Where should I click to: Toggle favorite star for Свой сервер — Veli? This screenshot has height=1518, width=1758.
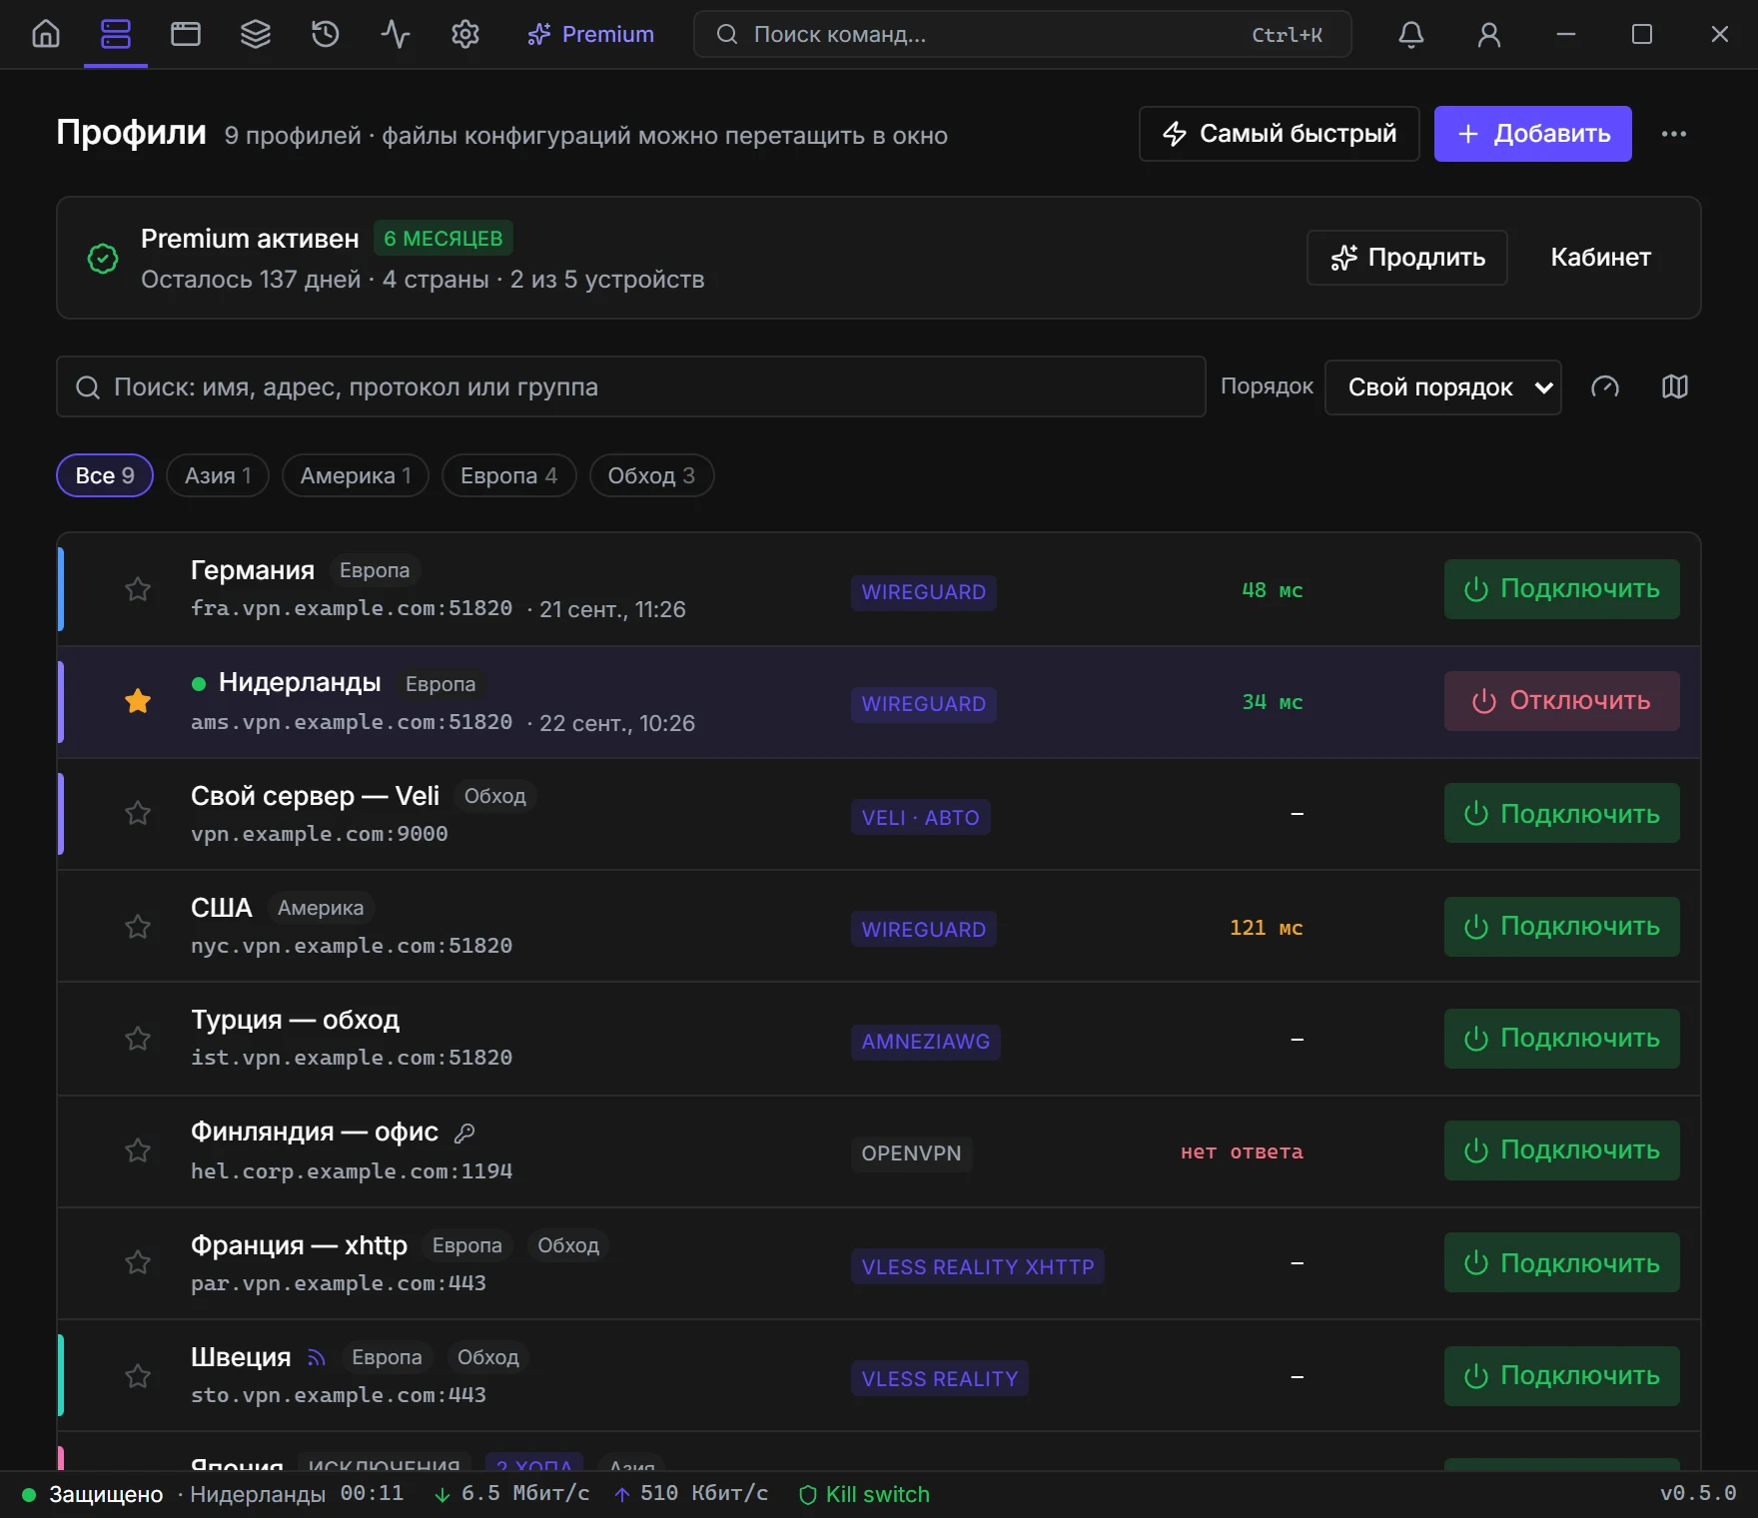138,813
